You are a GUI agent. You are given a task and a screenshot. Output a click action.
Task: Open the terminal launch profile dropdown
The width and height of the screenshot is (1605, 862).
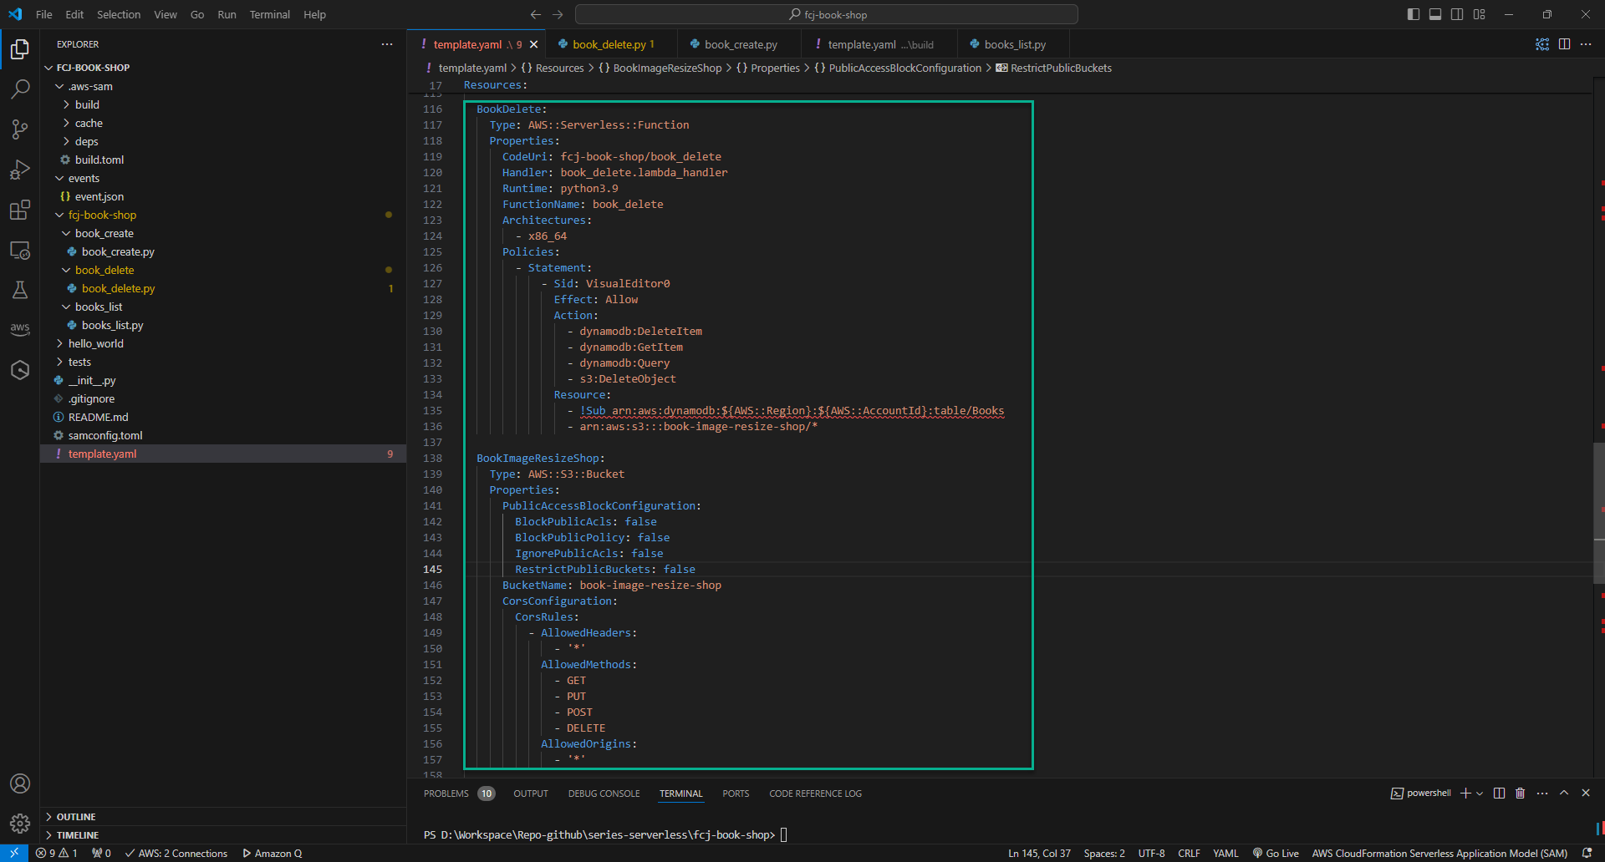point(1480,794)
